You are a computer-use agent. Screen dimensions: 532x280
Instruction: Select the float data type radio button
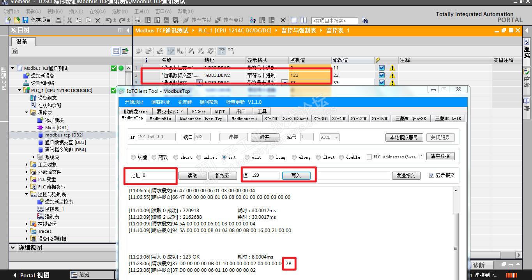(319, 157)
